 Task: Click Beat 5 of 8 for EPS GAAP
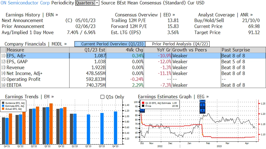[233, 62]
